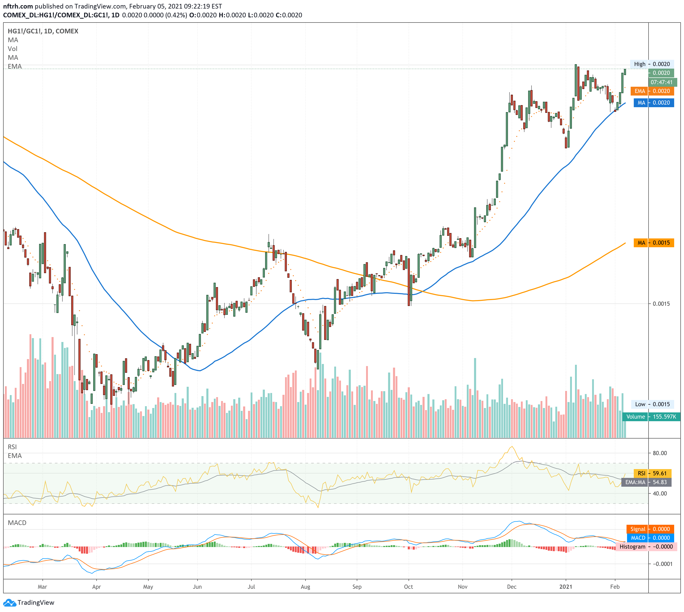Click the orange EMA 0.0020 price tag
Viewport: 684px width, 612px height.
[652, 91]
